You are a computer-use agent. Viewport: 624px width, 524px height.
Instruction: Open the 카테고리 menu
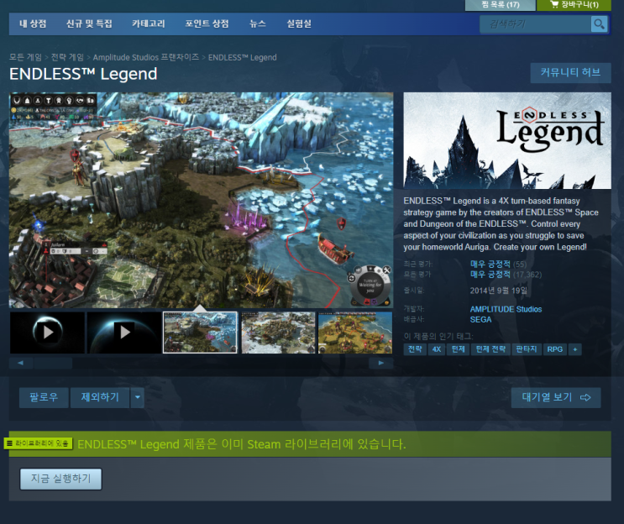click(x=149, y=24)
